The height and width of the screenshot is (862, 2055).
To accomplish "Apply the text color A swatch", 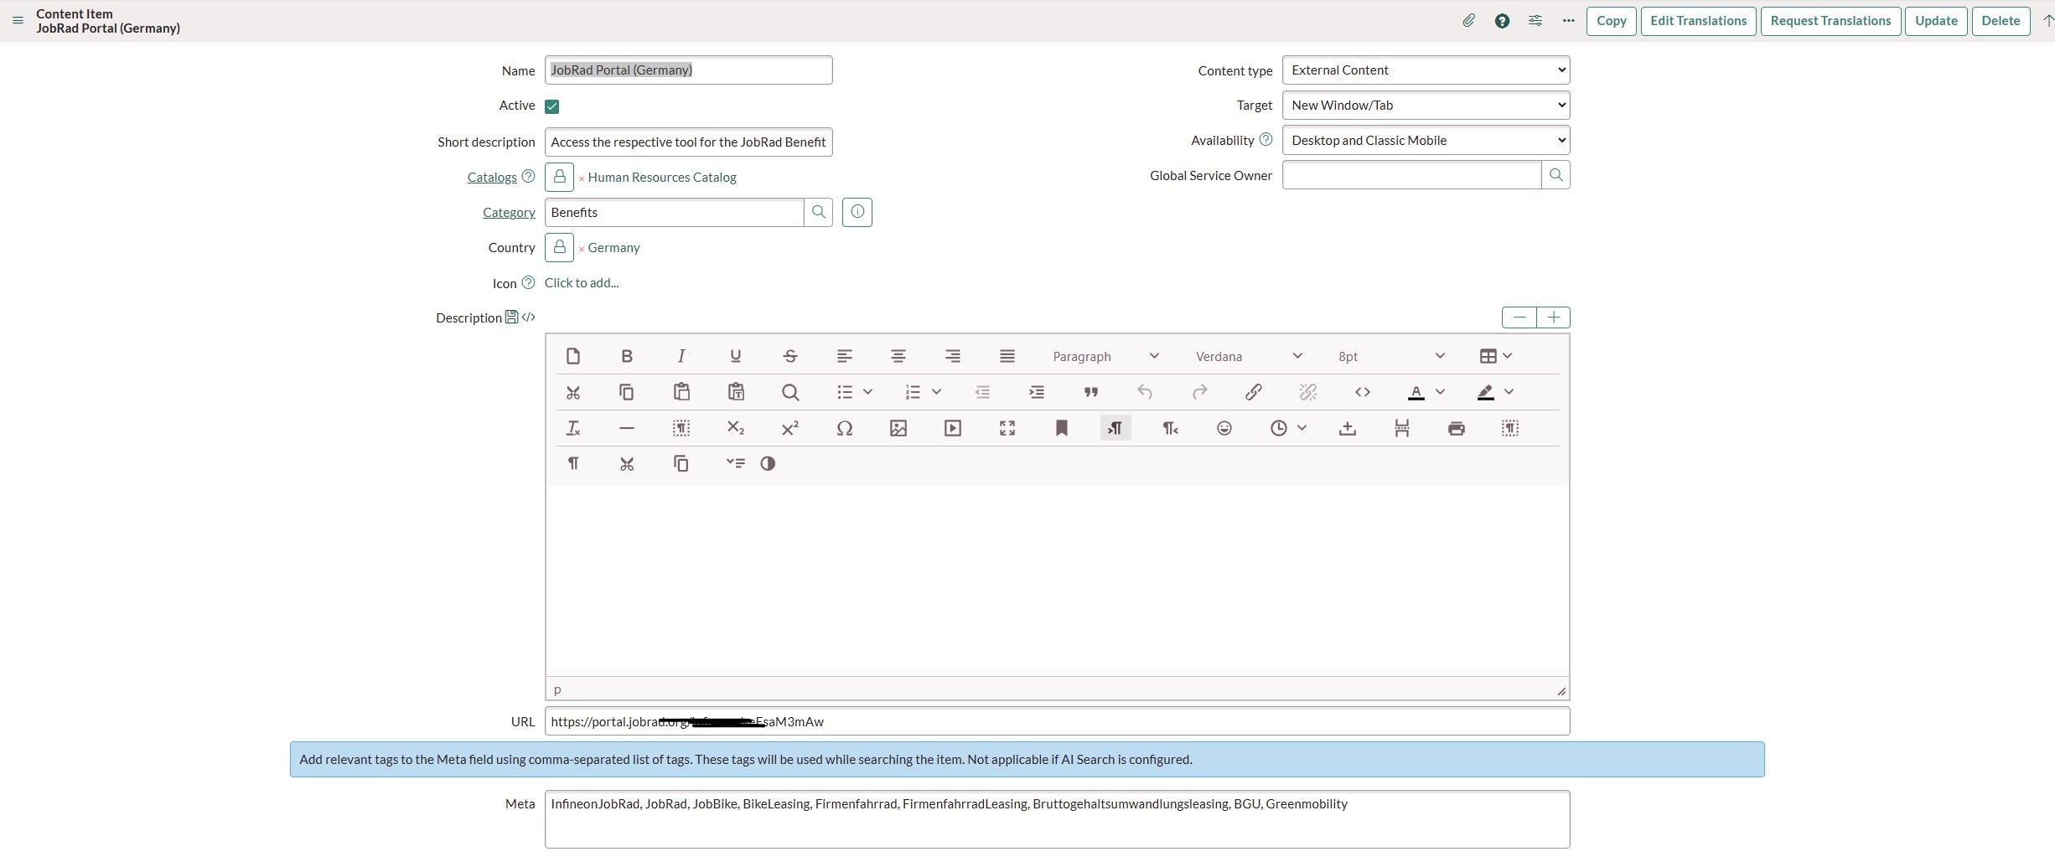I will coord(1416,392).
